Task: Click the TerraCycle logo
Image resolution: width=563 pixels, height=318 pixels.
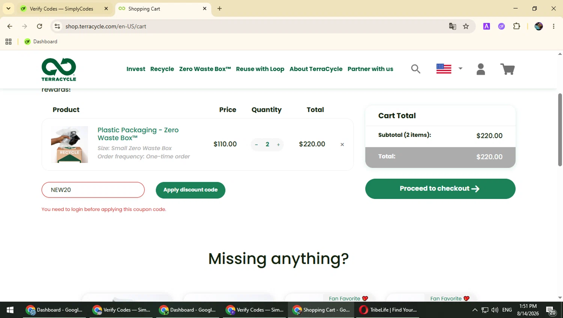Action: [x=59, y=69]
